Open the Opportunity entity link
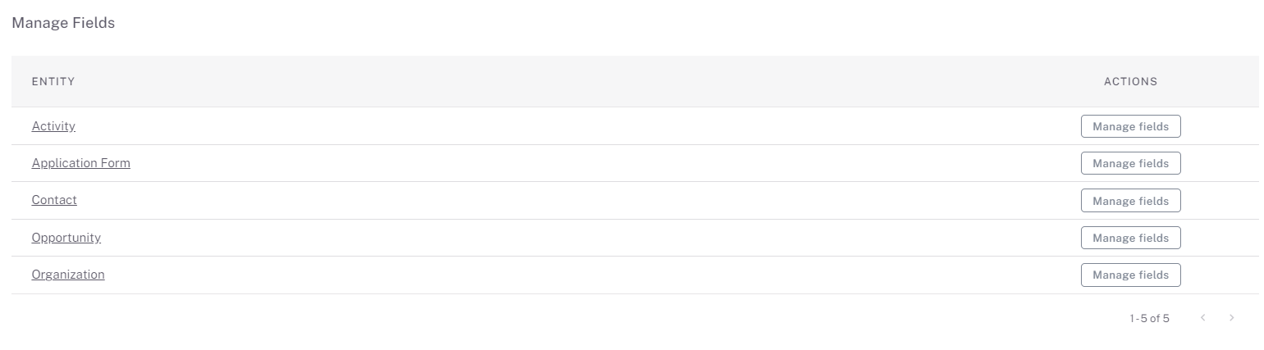This screenshot has height=350, width=1264. [x=66, y=238]
